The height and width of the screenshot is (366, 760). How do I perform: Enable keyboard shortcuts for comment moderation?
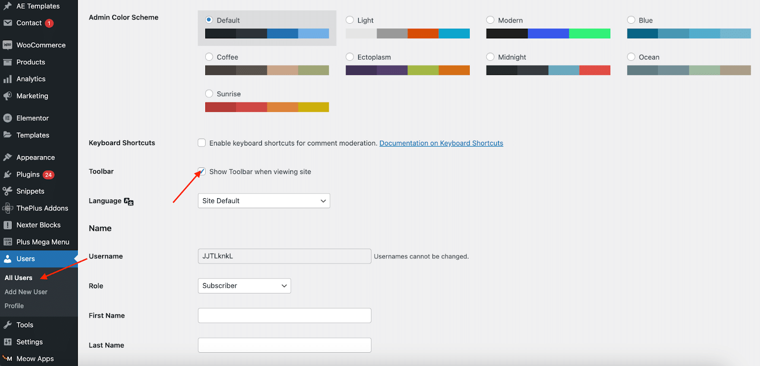click(202, 143)
